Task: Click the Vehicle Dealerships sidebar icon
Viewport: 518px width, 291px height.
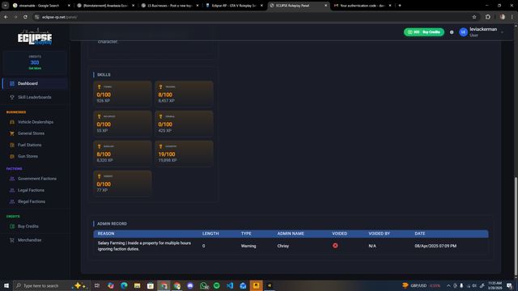Action: [x=12, y=122]
